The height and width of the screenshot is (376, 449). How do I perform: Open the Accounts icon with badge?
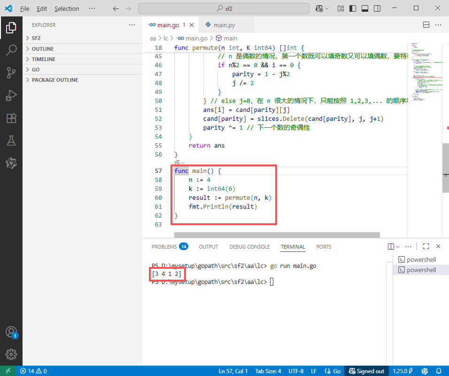click(11, 332)
